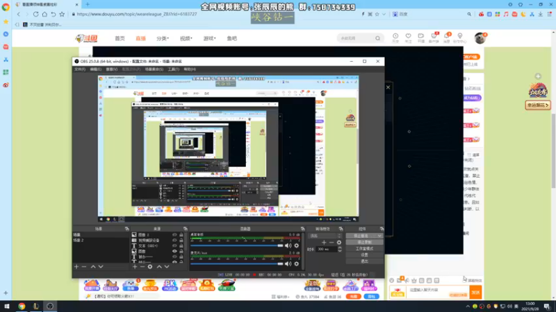Bookmark the page with the star icon

click(x=62, y=14)
